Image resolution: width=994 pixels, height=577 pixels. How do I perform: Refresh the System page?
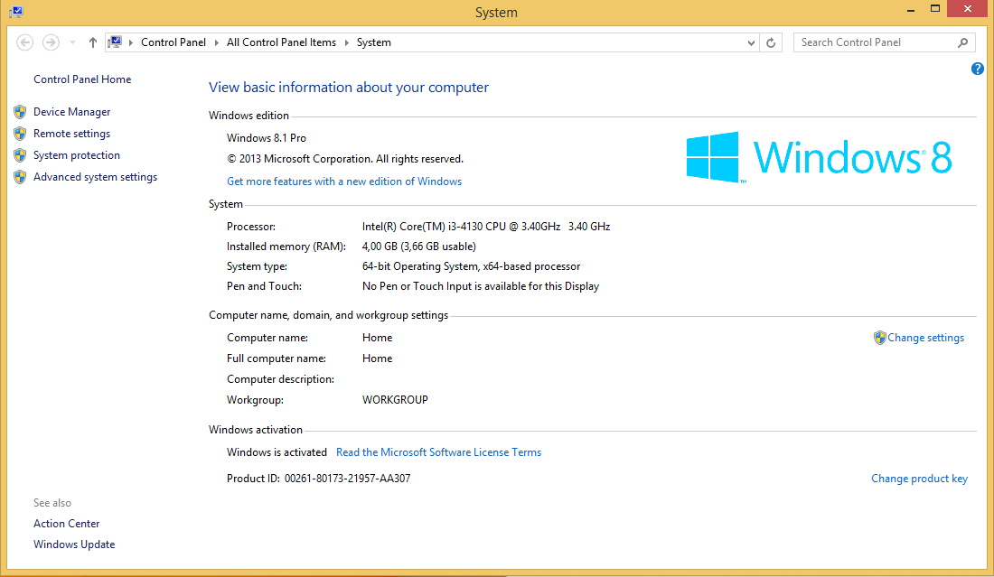771,43
